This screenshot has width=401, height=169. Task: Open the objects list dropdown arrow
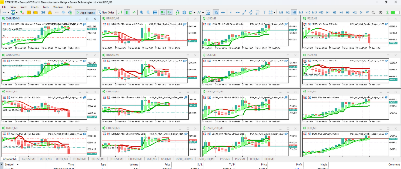tap(274, 13)
